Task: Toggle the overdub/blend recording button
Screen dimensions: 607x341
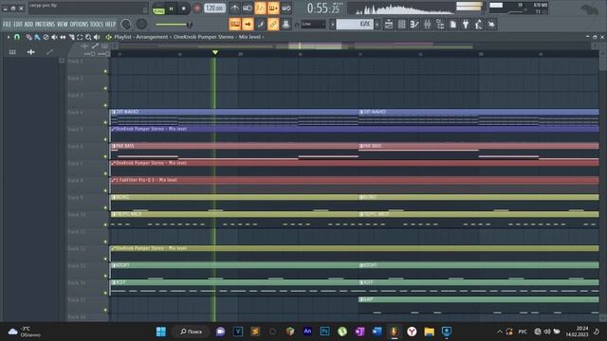Action: [x=273, y=8]
